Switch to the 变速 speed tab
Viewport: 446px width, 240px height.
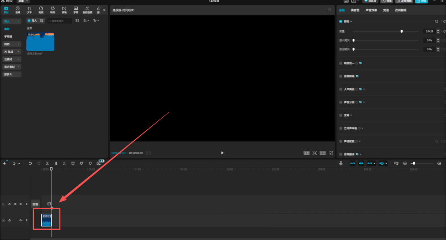coord(386,10)
